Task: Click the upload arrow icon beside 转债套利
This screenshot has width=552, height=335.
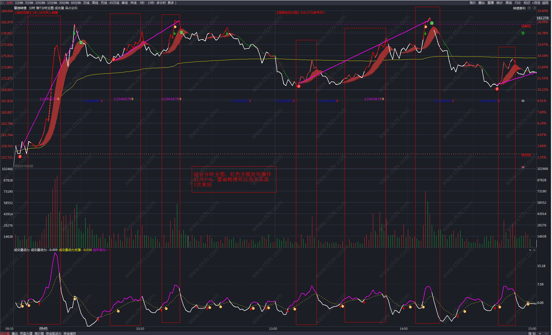Action: [529, 8]
